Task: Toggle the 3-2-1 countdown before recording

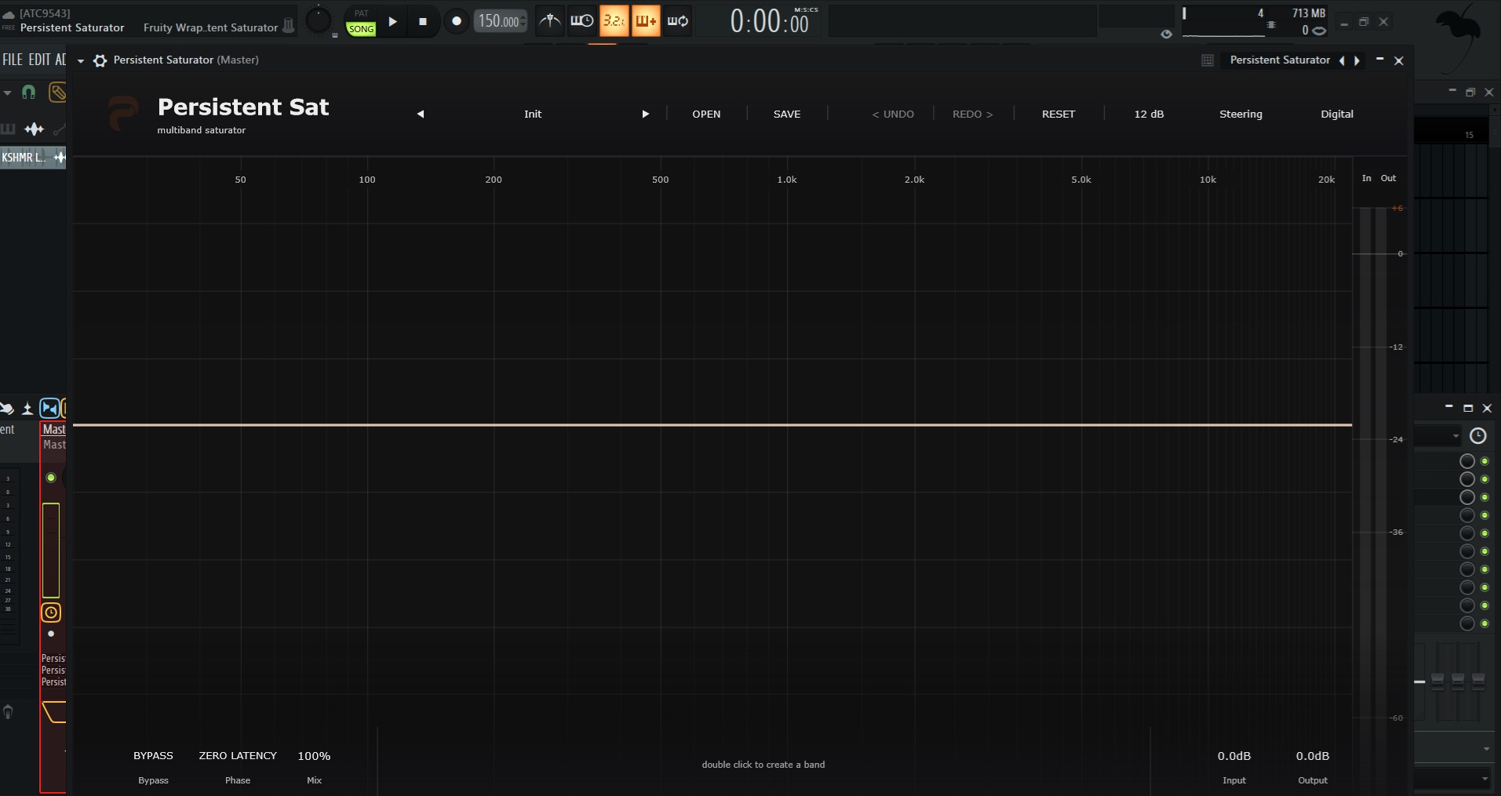Action: [x=614, y=21]
